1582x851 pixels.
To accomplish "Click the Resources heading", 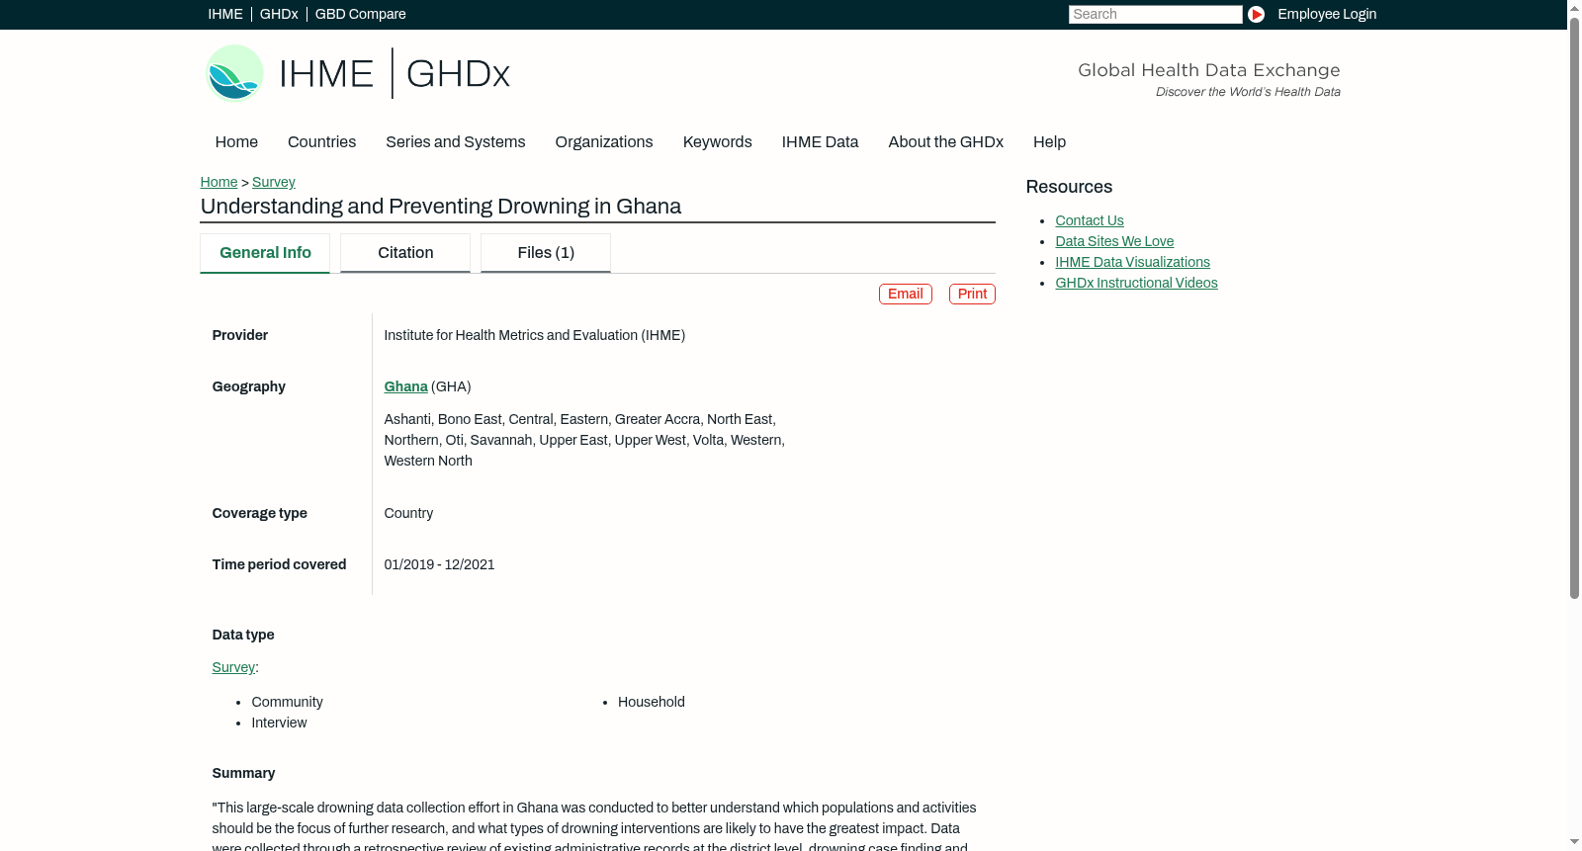I will pyautogui.click(x=1069, y=187).
